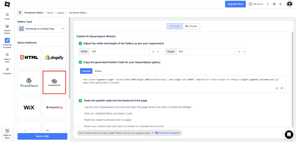This screenshot has height=142, width=296.
Task: Select the Litecode tab
Action: (x=86, y=71)
